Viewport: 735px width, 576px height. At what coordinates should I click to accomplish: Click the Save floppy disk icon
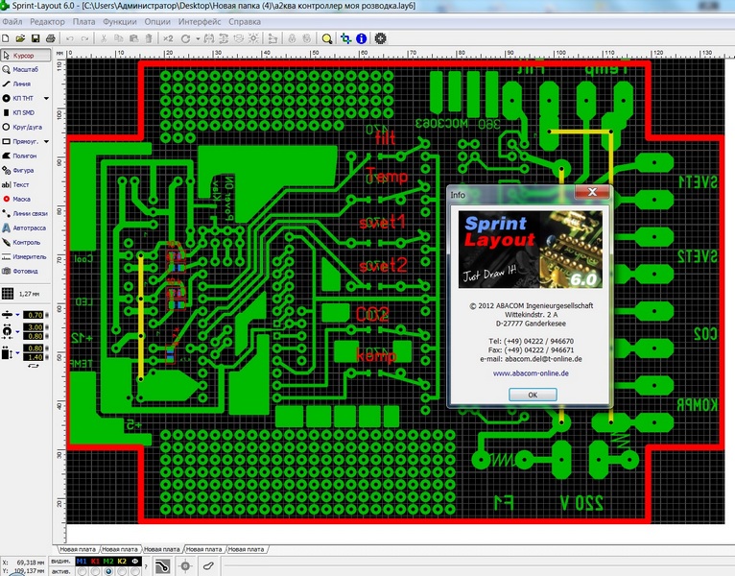[x=36, y=38]
